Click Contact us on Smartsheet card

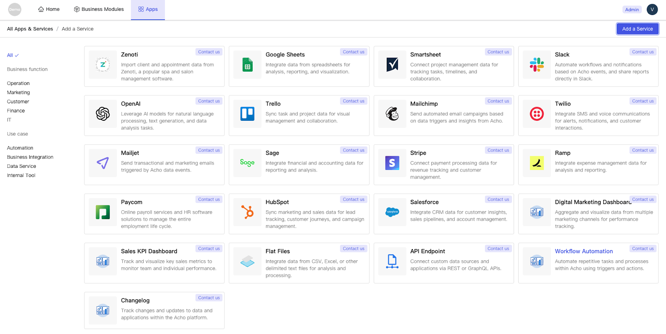[x=498, y=52]
